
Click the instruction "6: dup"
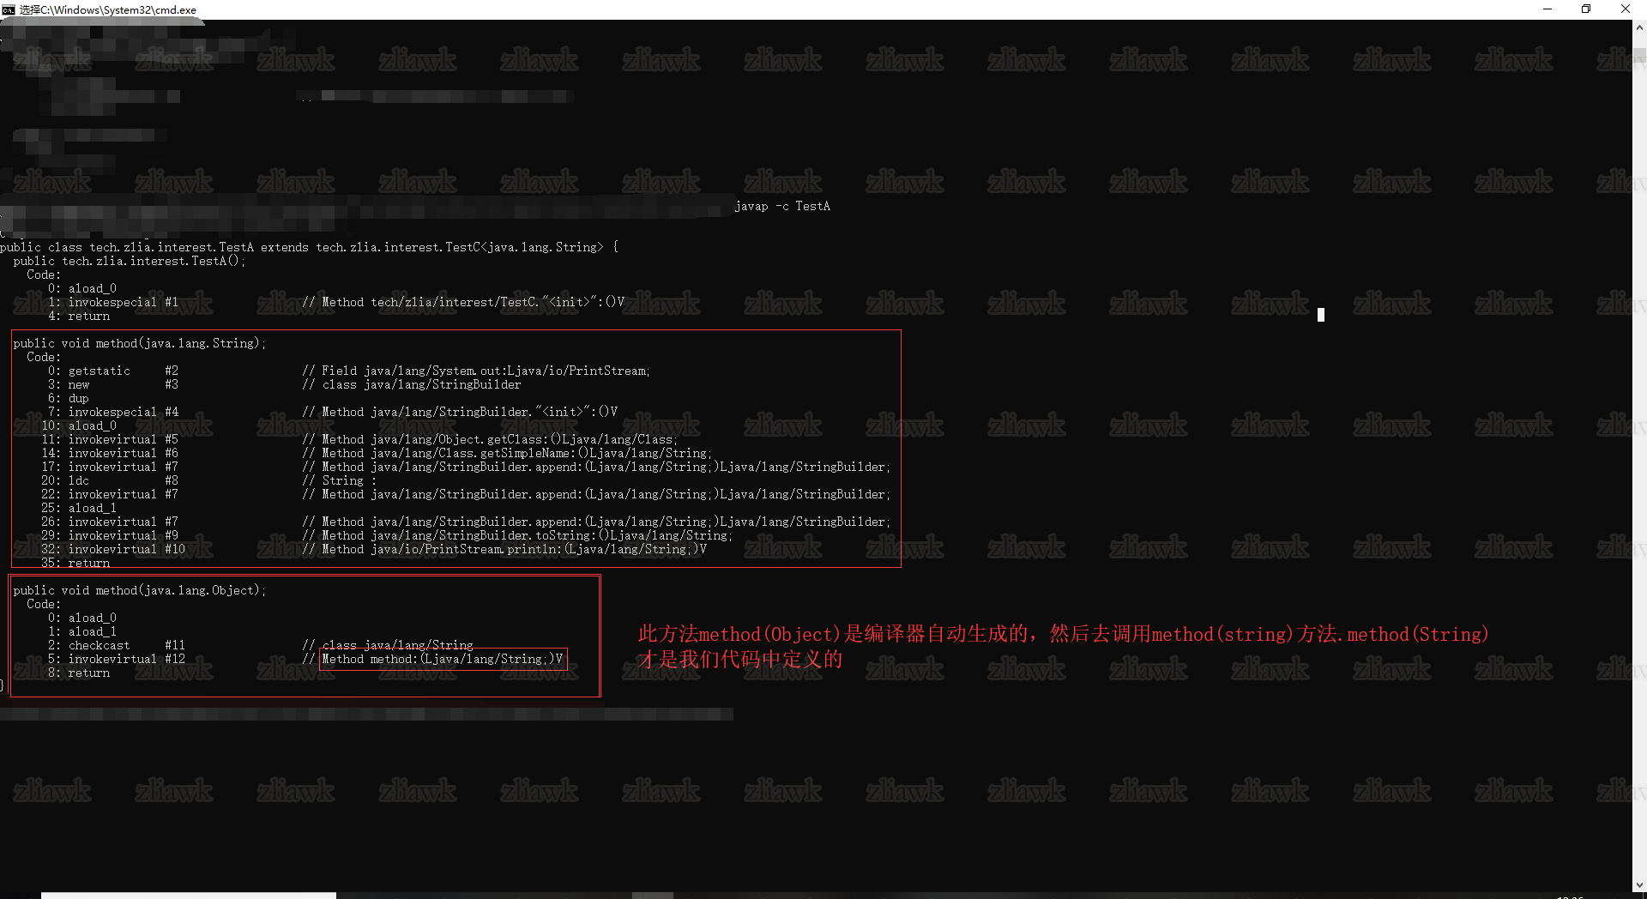click(x=69, y=399)
